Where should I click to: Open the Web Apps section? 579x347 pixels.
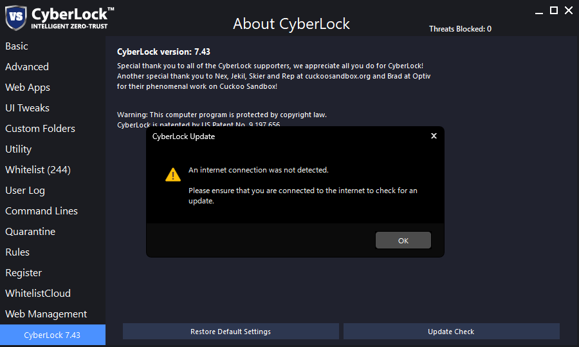point(28,88)
